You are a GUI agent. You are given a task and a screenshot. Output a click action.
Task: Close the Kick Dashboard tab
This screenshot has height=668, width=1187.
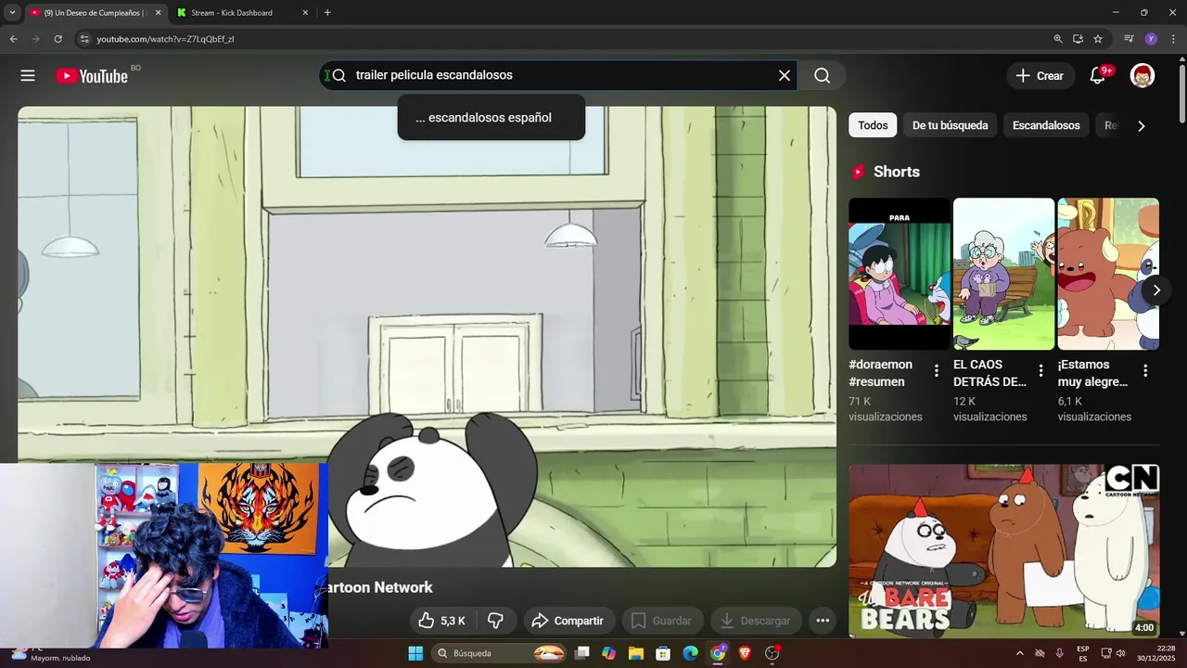tap(305, 13)
